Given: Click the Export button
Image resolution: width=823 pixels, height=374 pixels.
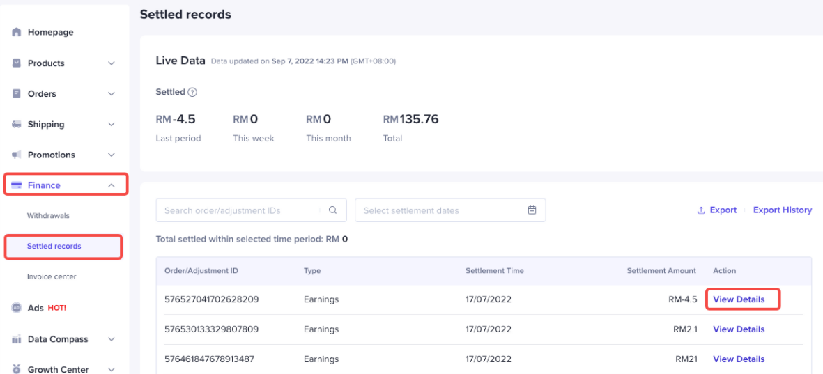Looking at the screenshot, I should [717, 210].
